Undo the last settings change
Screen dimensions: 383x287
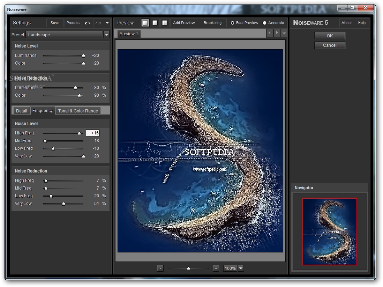[88, 23]
